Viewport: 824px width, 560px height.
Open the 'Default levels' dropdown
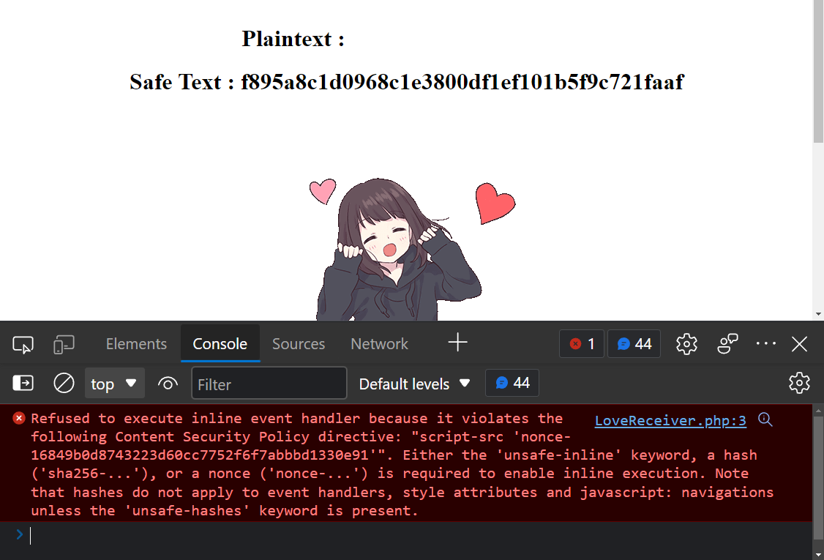point(414,383)
